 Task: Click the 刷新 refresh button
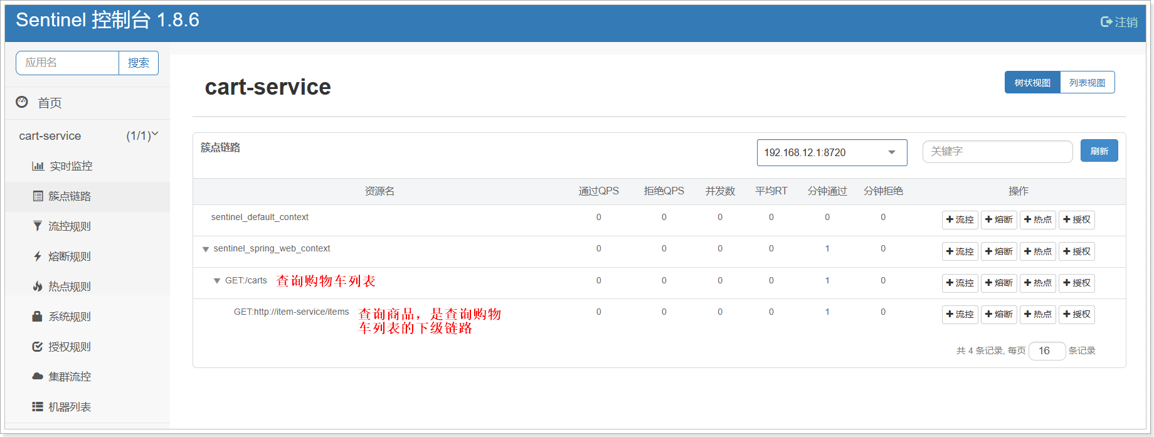pyautogui.click(x=1099, y=150)
